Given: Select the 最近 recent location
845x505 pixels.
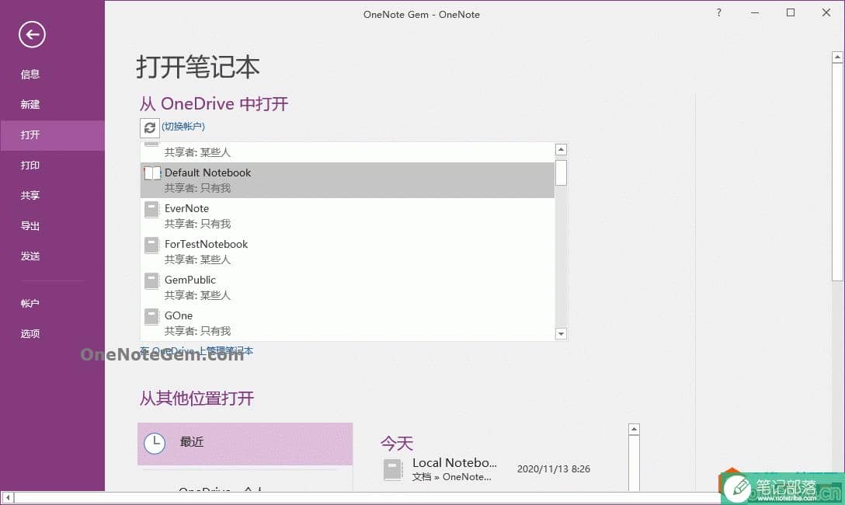Looking at the screenshot, I should (245, 444).
